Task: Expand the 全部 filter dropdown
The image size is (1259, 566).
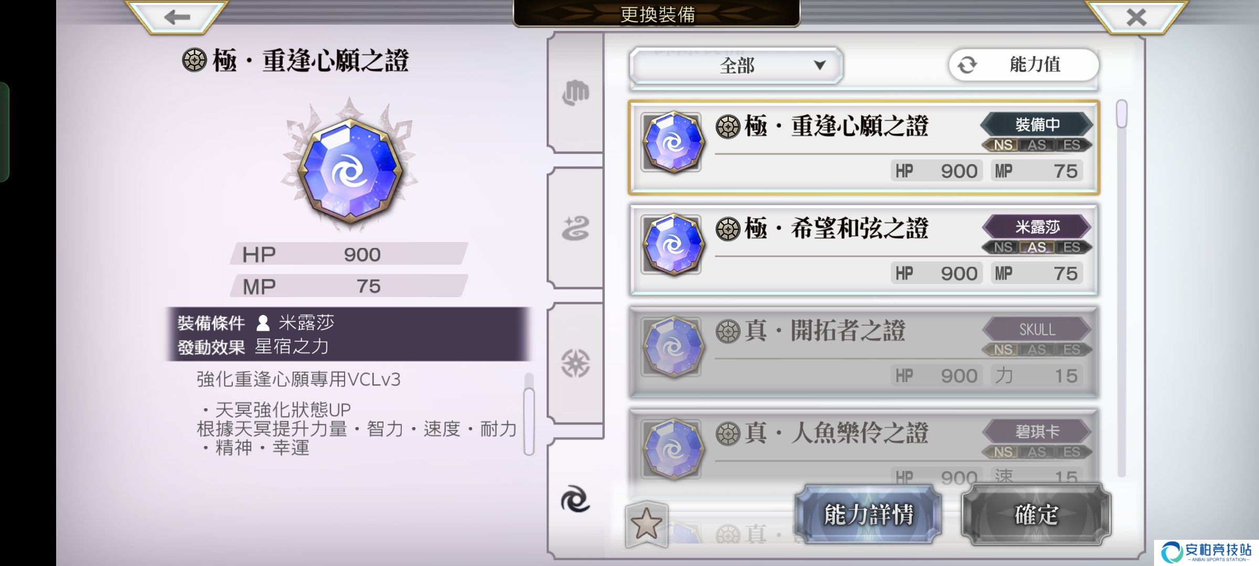Action: point(736,66)
